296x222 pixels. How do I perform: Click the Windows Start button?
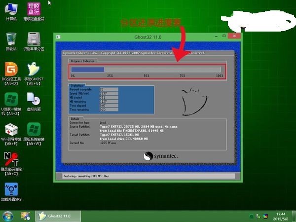pos(8,216)
